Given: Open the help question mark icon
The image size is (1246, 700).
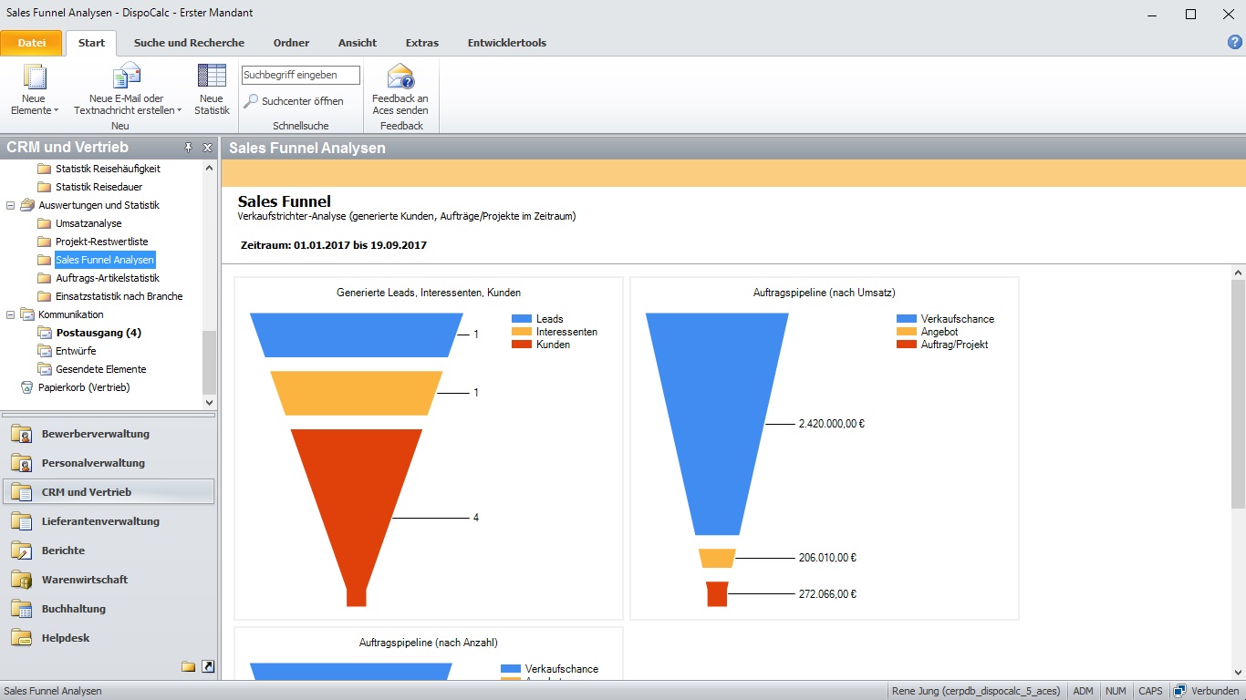Looking at the screenshot, I should click(x=1235, y=42).
